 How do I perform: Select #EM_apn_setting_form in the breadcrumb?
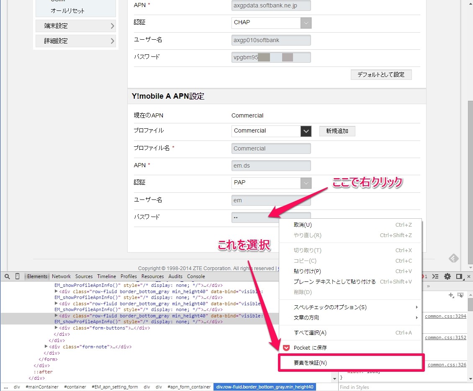point(115,387)
